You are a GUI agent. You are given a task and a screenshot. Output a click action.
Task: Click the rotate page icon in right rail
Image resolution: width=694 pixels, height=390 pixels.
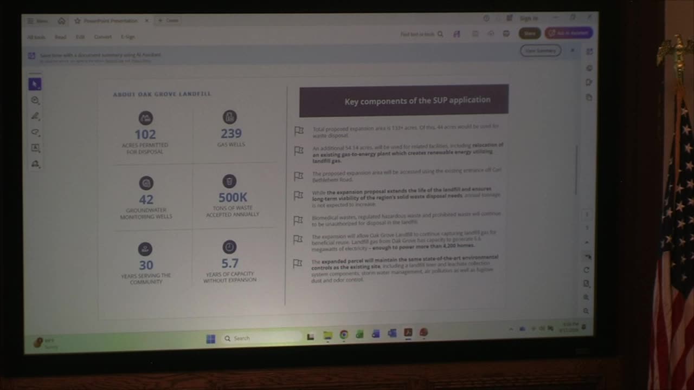point(587,270)
